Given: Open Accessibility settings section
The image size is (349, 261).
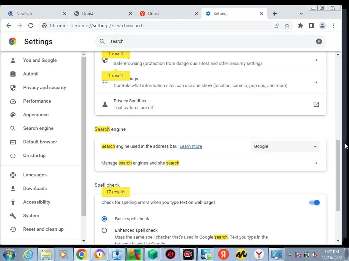Looking at the screenshot, I should [x=37, y=202].
